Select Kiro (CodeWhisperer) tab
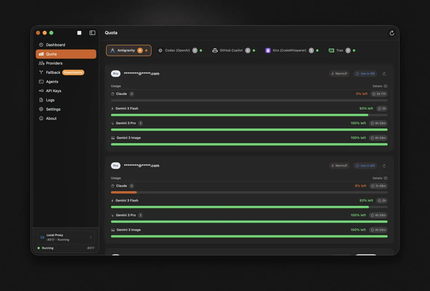This screenshot has height=291, width=430. pos(292,51)
